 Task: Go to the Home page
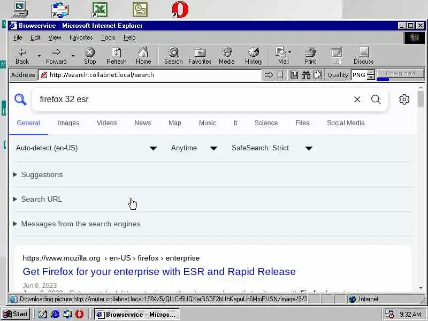click(x=143, y=56)
